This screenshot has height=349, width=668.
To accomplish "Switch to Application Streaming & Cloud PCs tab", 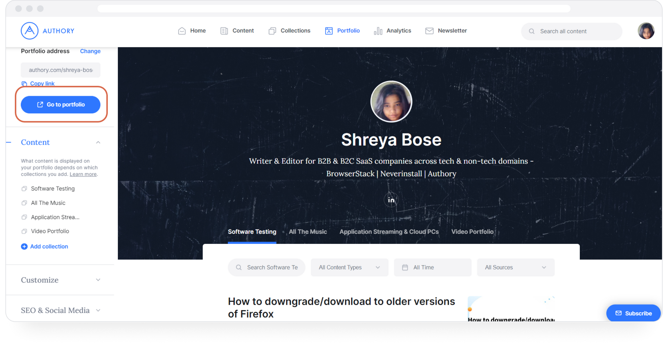I will pos(389,232).
